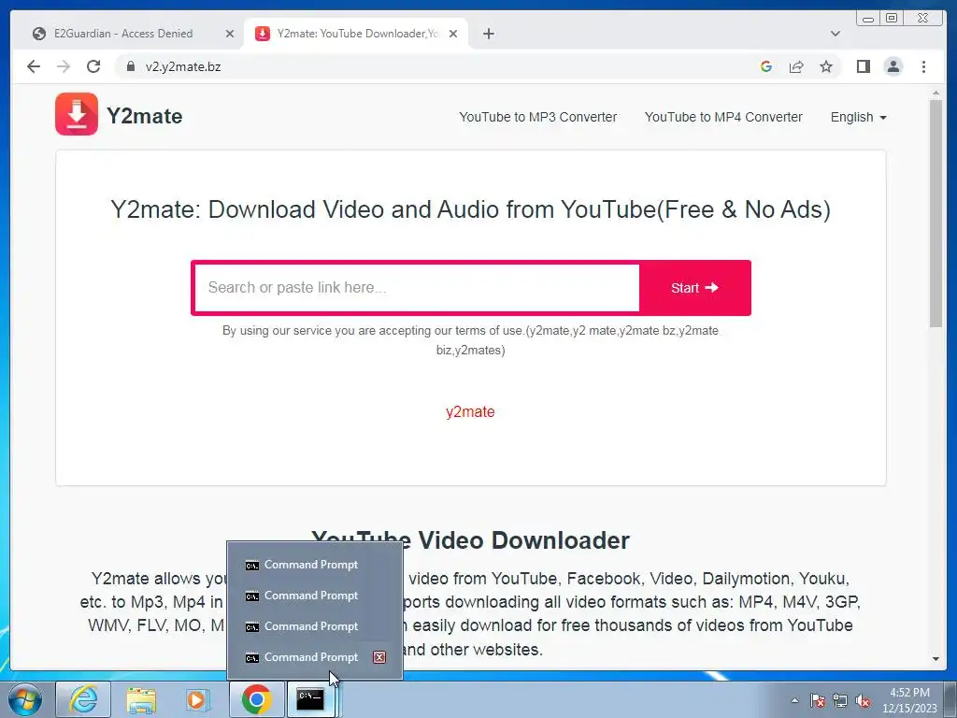
Task: Click the Y2mate red download logo
Action: (77, 114)
